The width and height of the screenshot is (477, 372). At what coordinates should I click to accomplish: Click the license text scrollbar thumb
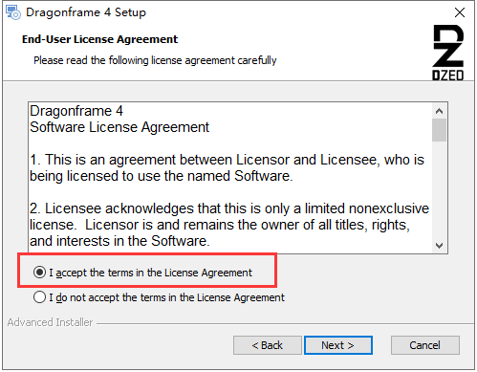(x=440, y=130)
